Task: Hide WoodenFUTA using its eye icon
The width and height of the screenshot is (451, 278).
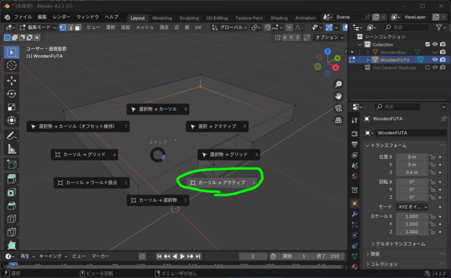Action: click(x=435, y=60)
